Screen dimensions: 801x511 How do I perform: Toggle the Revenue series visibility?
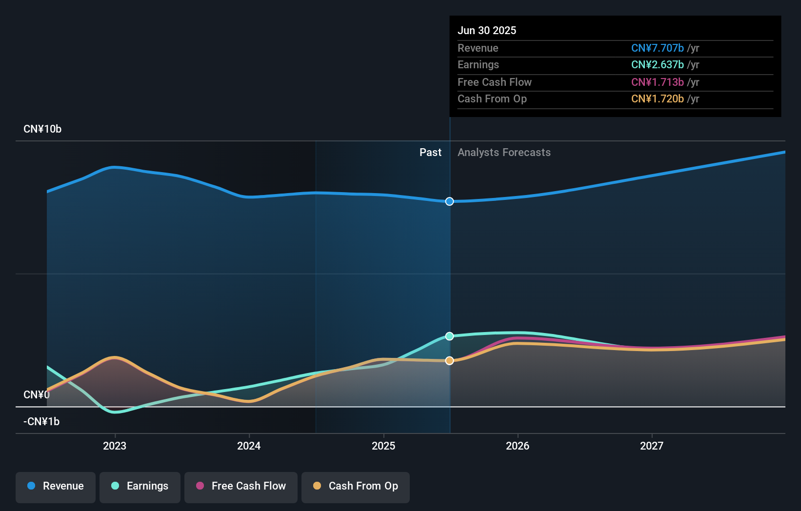[x=55, y=486]
